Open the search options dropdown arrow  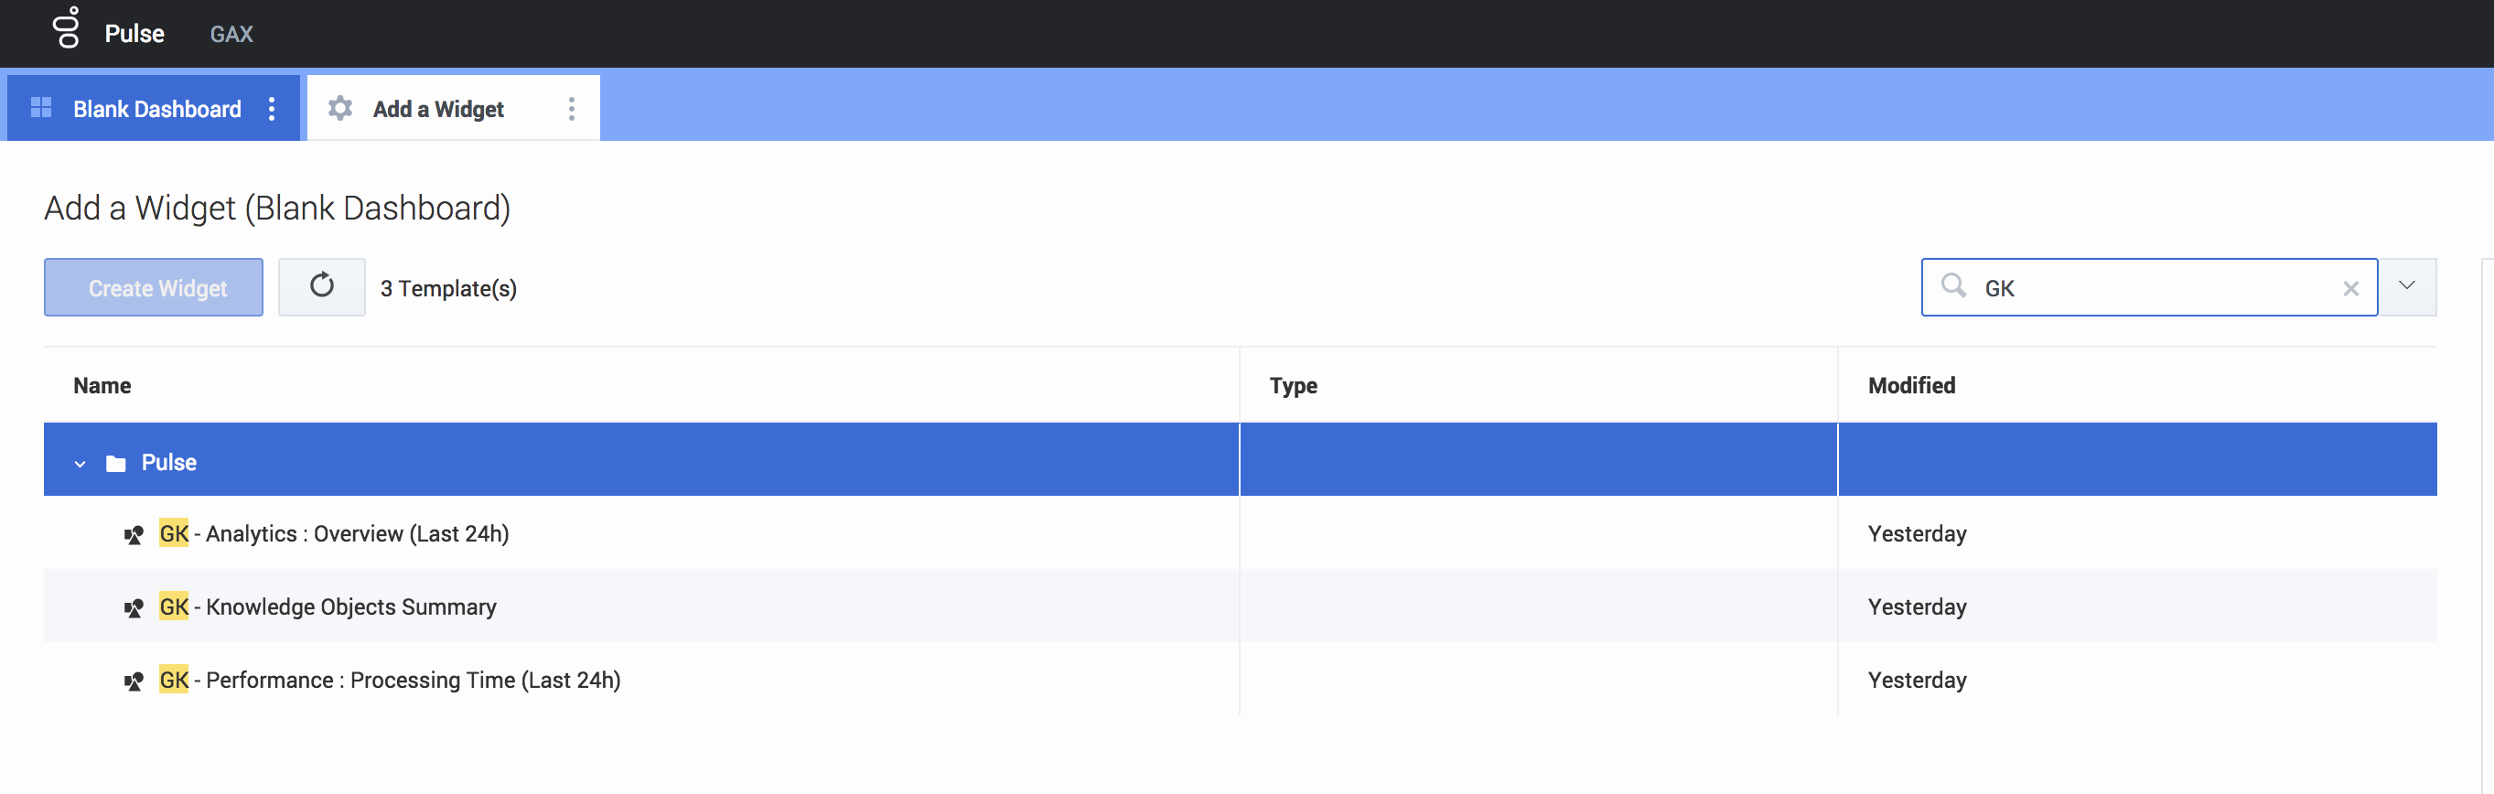(x=2407, y=285)
